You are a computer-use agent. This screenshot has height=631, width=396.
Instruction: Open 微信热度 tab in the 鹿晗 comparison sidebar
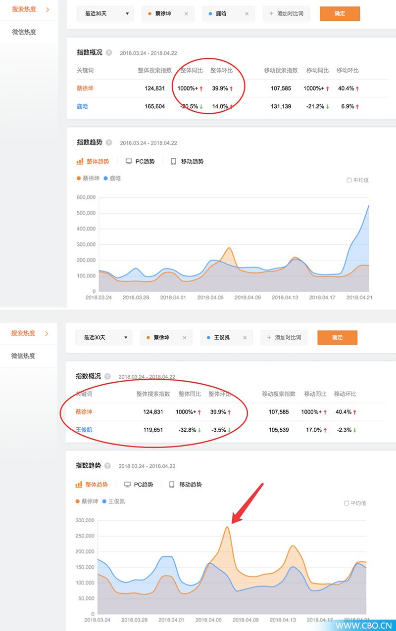click(x=24, y=32)
